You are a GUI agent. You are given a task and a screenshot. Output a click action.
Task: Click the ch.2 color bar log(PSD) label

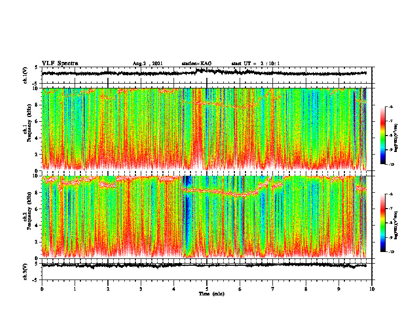pos(396,225)
